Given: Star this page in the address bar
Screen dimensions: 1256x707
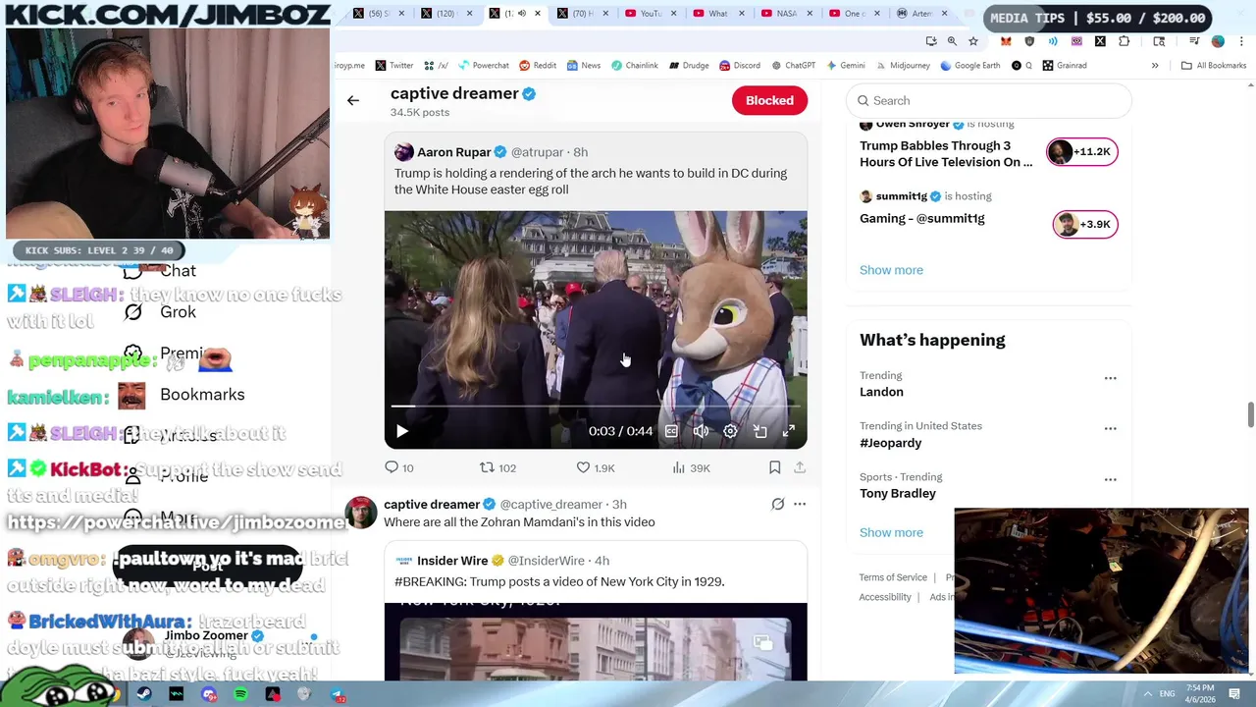Looking at the screenshot, I should coord(973,41).
